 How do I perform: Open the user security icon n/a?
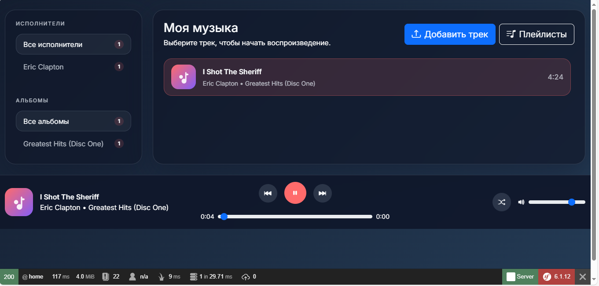pyautogui.click(x=139, y=277)
